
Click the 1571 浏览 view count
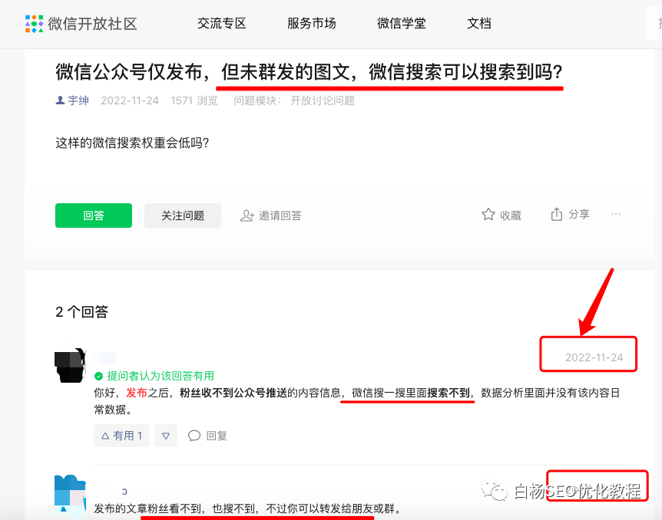click(194, 100)
